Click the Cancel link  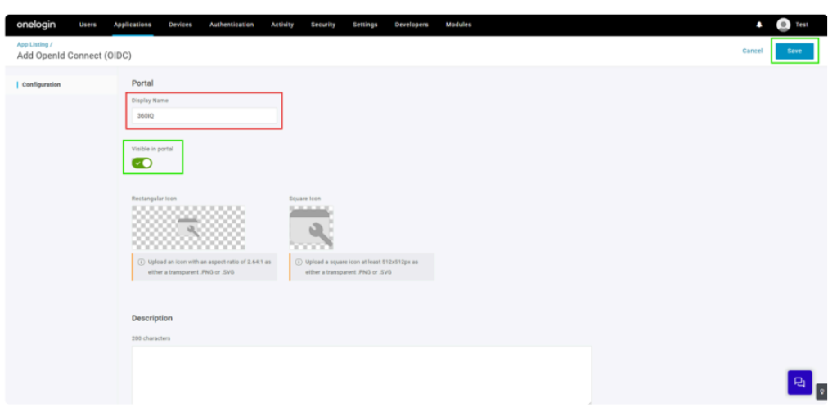coord(752,51)
